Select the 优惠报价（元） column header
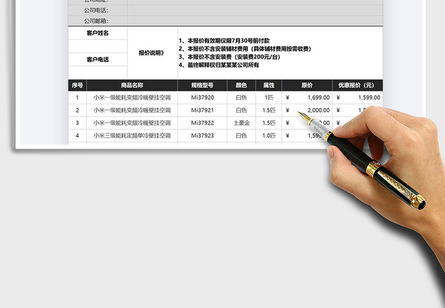The image size is (445, 308). 358,85
